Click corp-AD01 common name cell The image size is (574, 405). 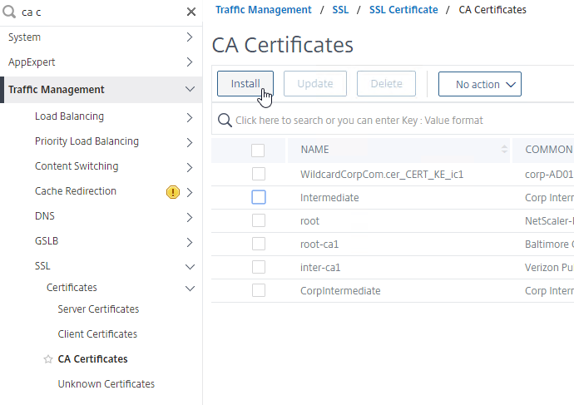pyautogui.click(x=549, y=175)
